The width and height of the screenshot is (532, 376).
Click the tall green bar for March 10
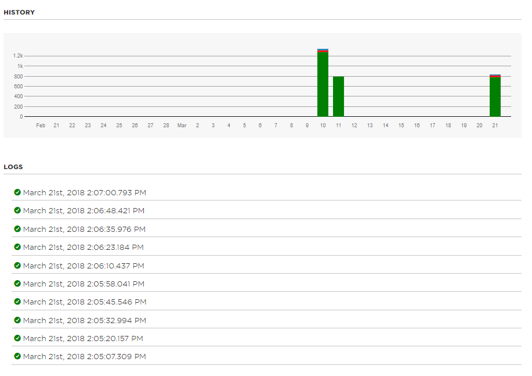click(x=323, y=86)
